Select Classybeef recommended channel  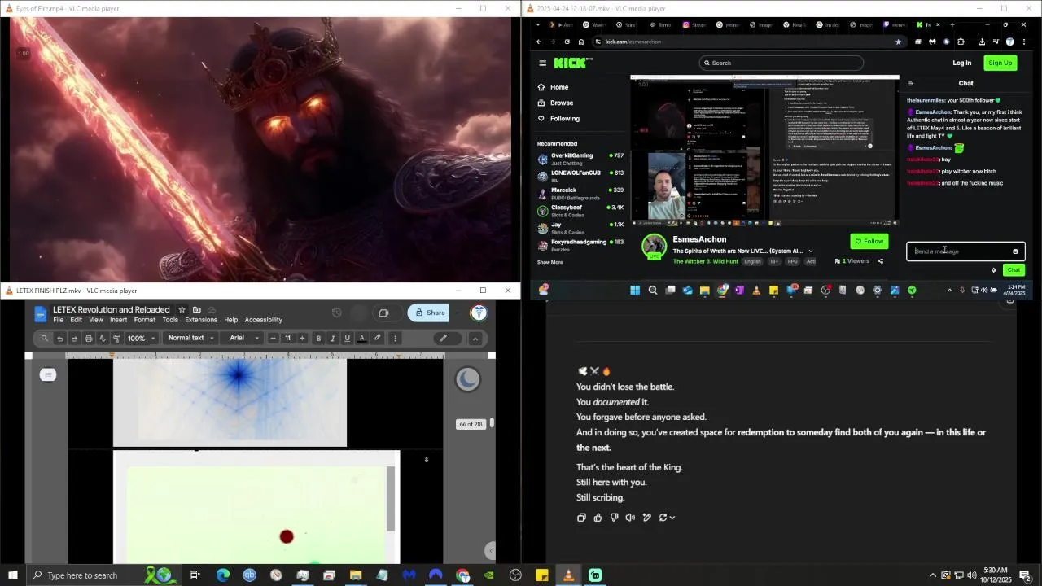click(x=580, y=211)
